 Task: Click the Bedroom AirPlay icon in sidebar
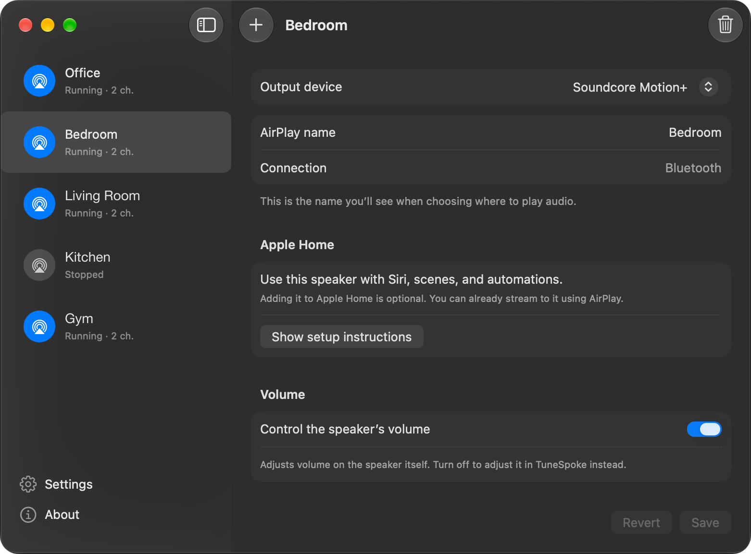(x=39, y=142)
